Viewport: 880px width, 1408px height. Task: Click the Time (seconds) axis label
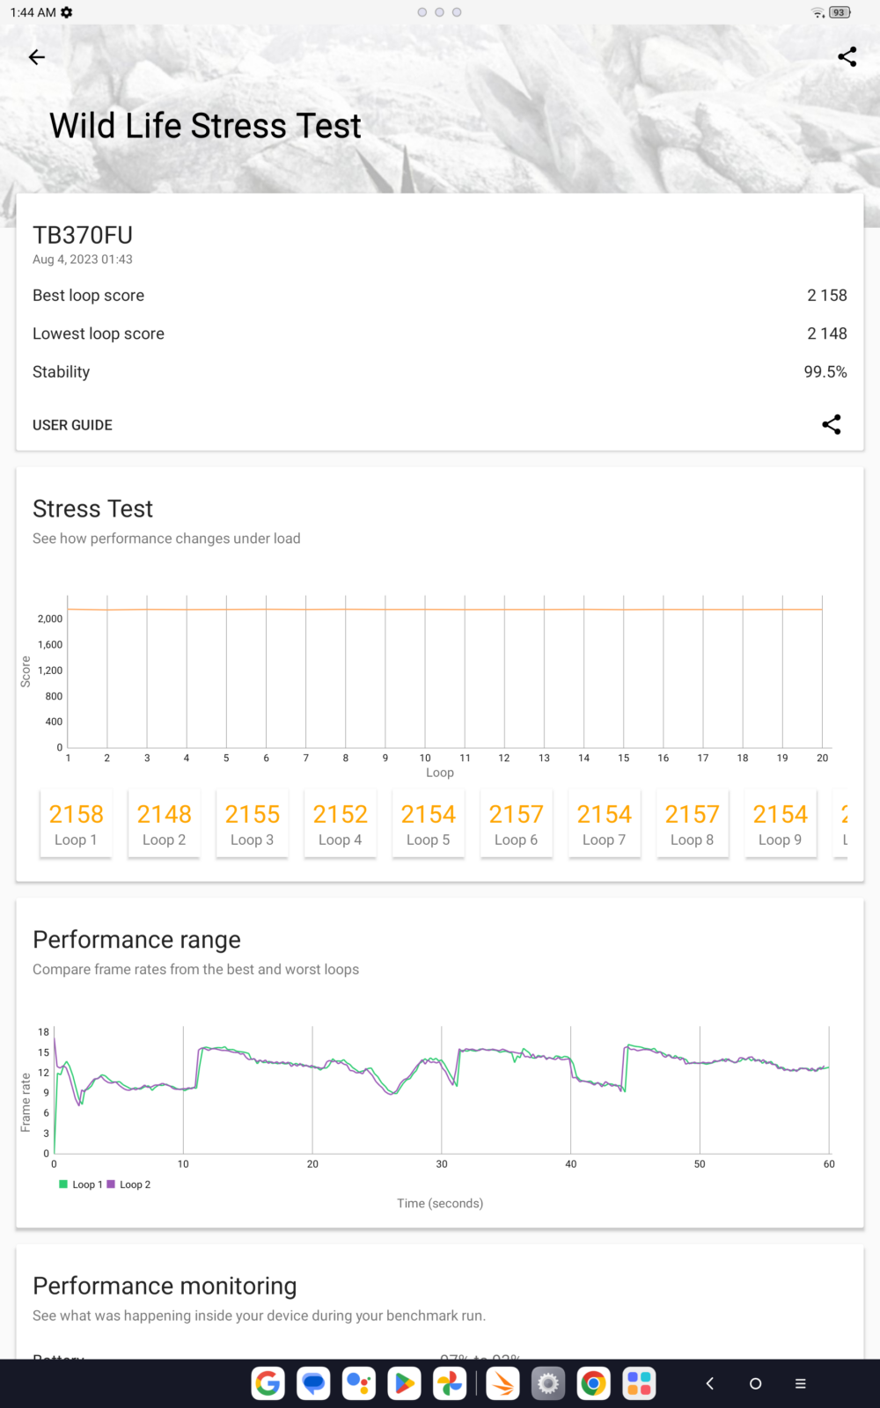pyautogui.click(x=440, y=1203)
